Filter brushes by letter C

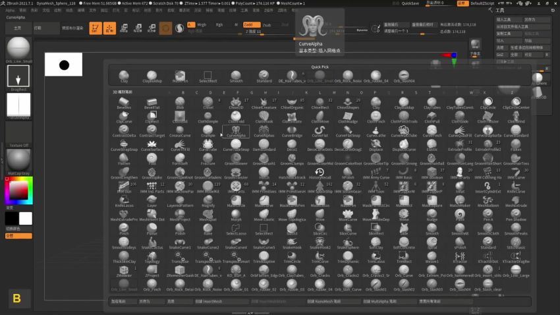[196, 92]
